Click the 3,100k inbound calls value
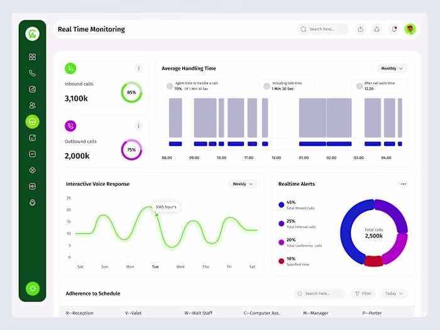 coord(76,99)
